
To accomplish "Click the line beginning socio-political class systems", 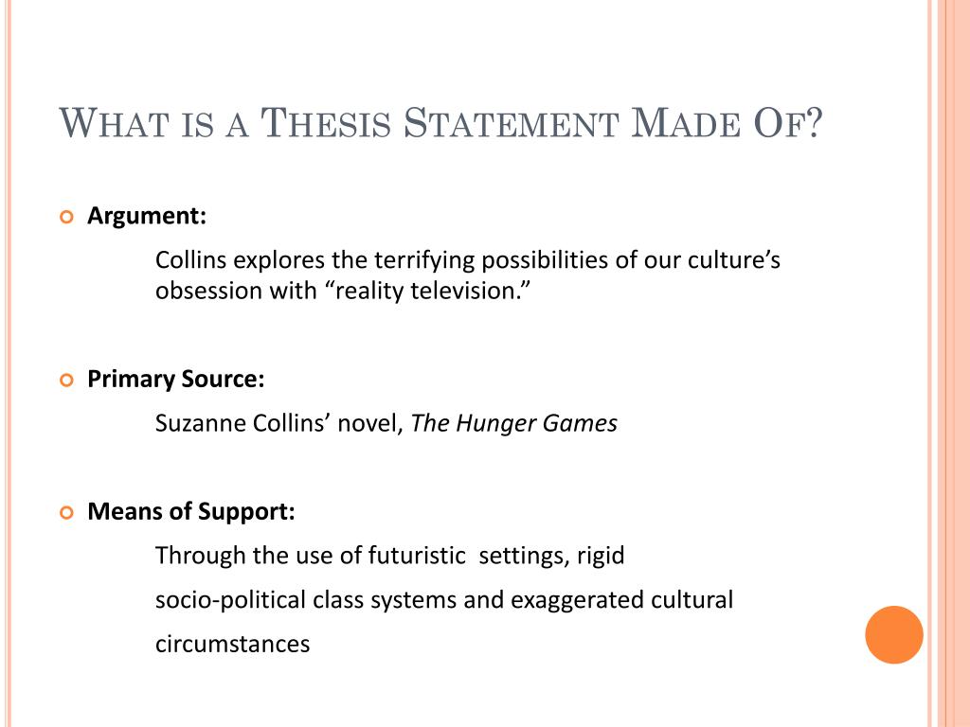I will coord(444,600).
